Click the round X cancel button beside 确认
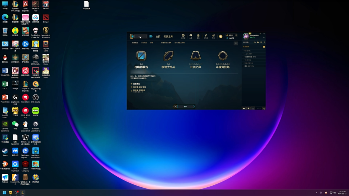This screenshot has width=349, height=196. [x=175, y=107]
